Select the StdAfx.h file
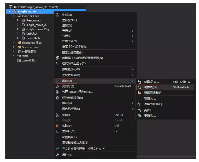This screenshot has height=162, width=199. [32, 34]
